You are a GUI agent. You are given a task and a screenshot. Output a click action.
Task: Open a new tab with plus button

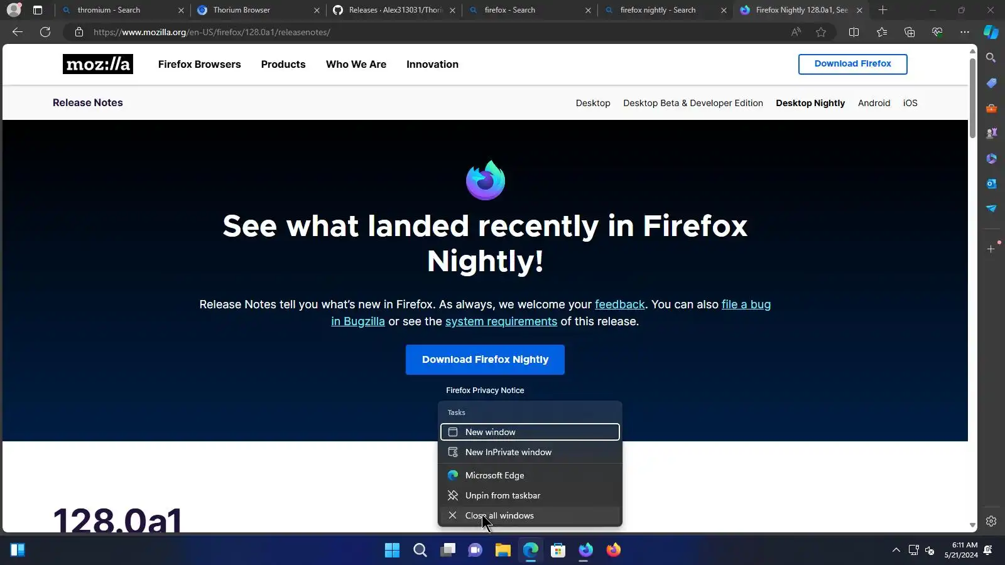coord(883,10)
